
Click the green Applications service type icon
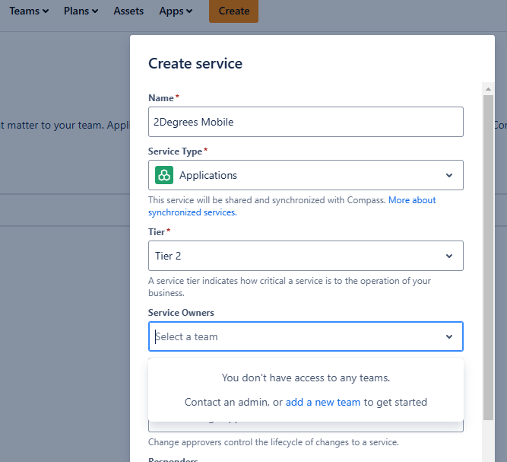pyautogui.click(x=164, y=175)
